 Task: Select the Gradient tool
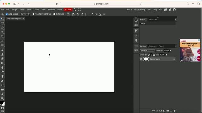[2, 63]
